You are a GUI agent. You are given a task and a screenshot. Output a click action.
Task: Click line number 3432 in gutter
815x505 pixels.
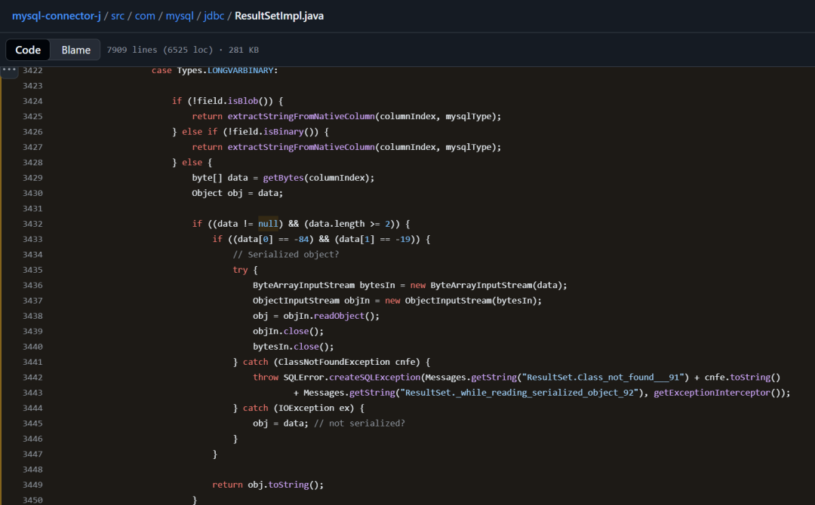click(32, 224)
